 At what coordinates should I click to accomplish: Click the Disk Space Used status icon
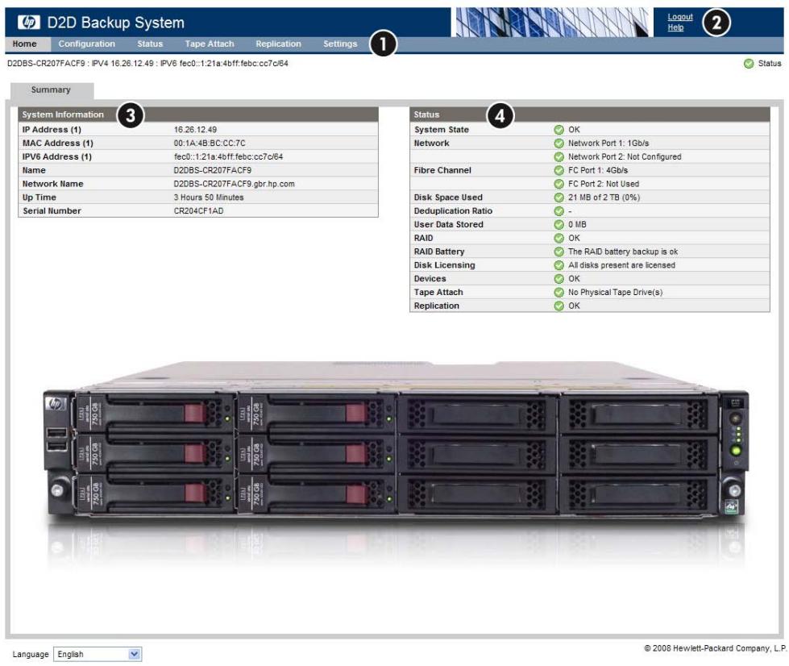pos(559,198)
